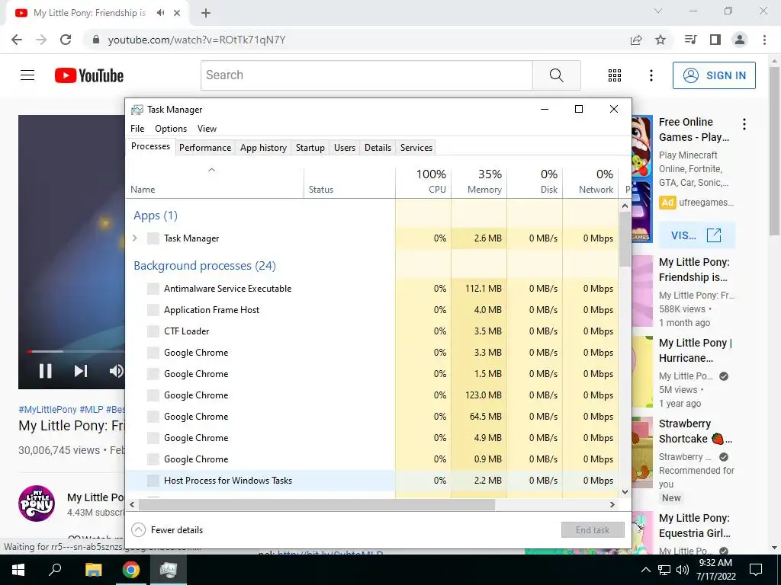
Task: Switch to Users tab
Action: coord(345,148)
